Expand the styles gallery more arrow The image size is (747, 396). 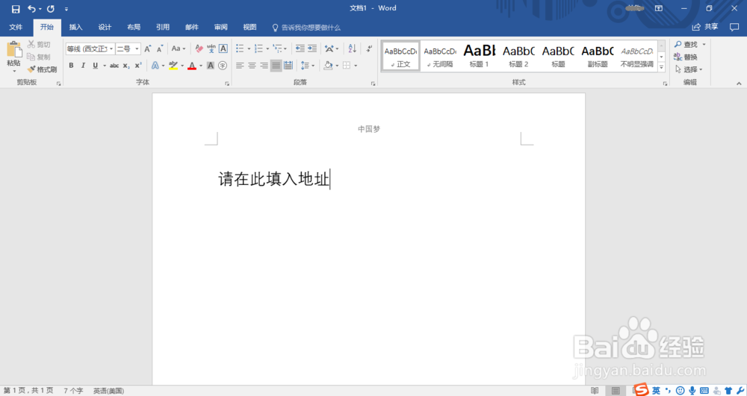tap(661, 68)
